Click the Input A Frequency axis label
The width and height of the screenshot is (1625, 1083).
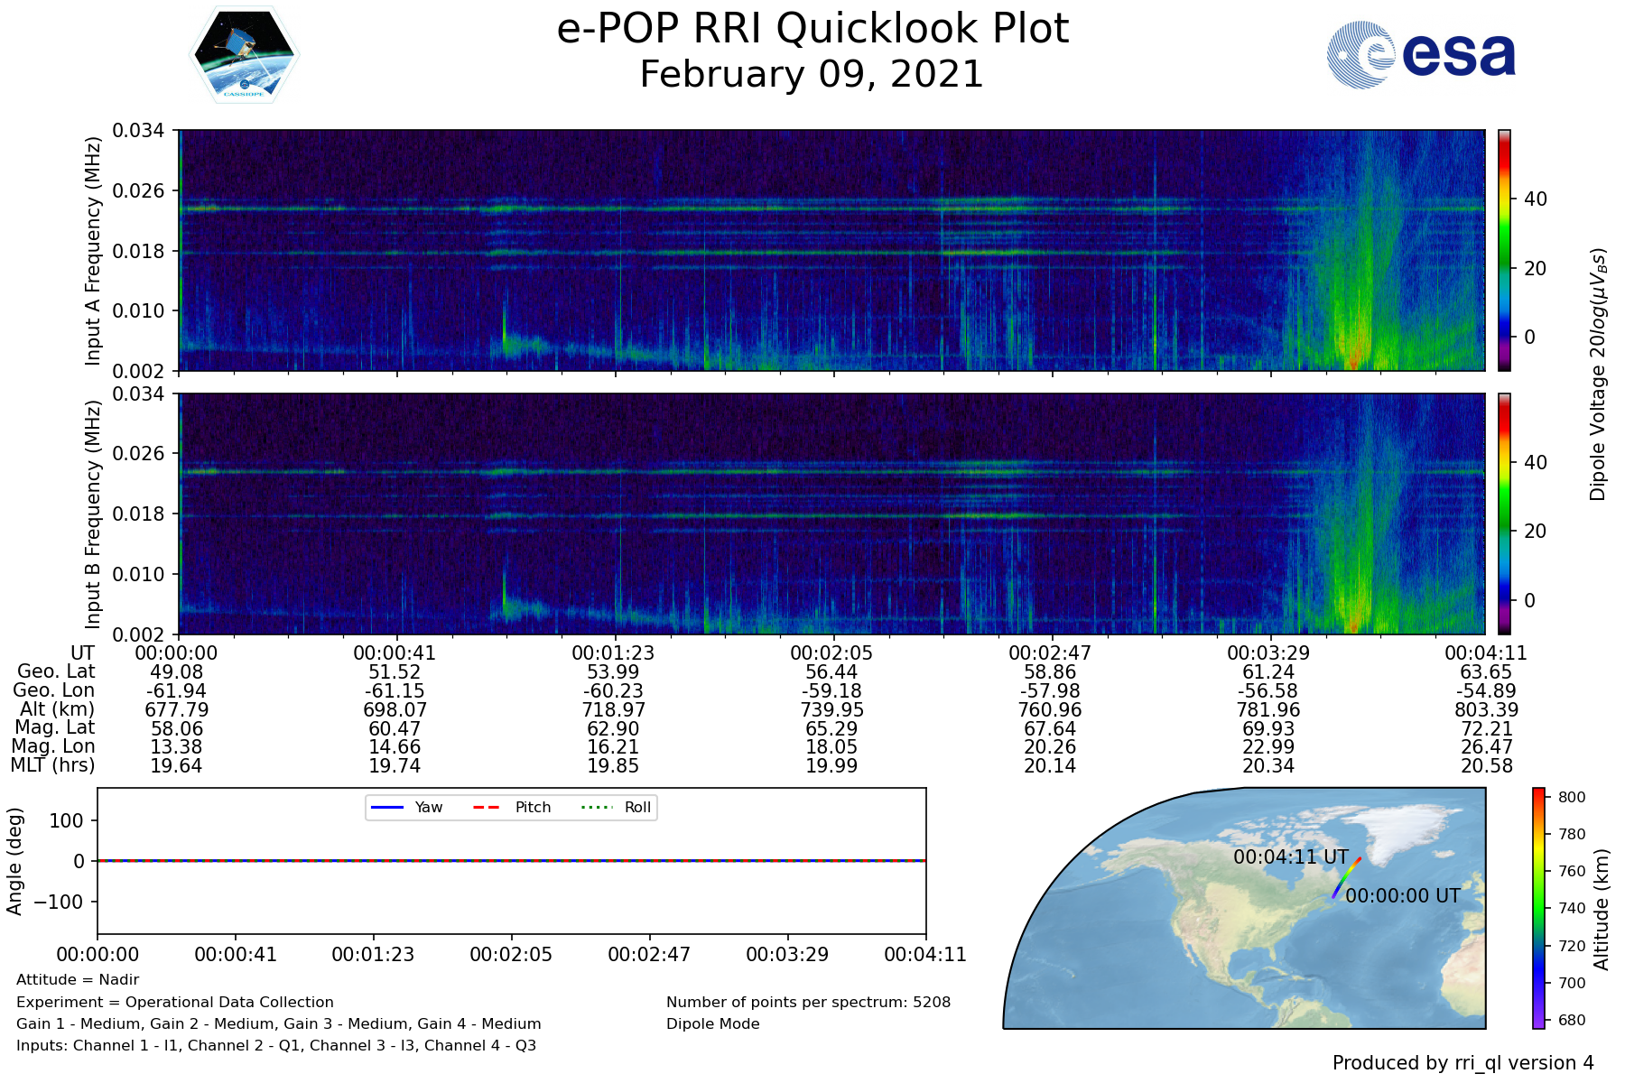click(x=93, y=251)
